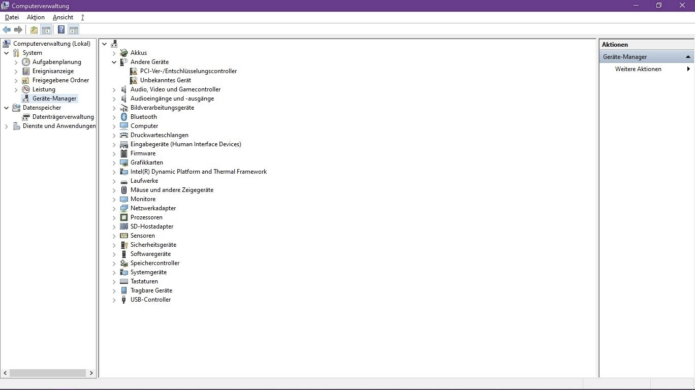Click the Monitore screen icon
The width and height of the screenshot is (695, 390).
[x=124, y=199]
